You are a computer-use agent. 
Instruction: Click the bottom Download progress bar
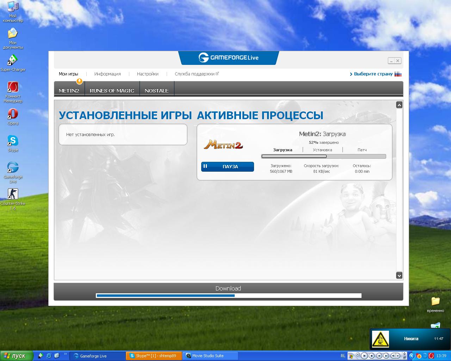point(229,295)
